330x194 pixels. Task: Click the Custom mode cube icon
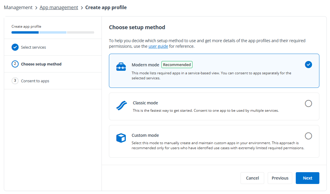121,138
